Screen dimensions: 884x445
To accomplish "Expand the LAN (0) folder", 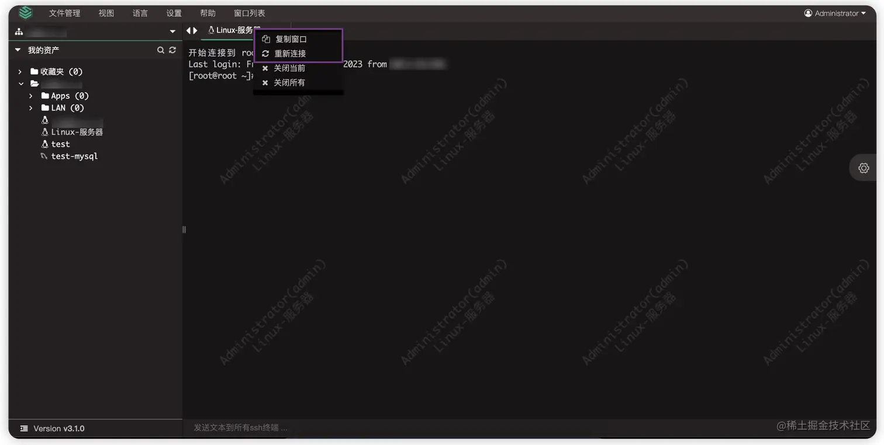I will [x=31, y=108].
